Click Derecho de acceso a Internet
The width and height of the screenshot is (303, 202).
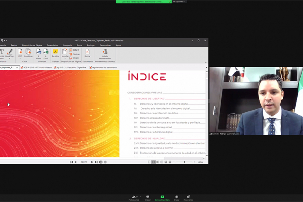157,148
